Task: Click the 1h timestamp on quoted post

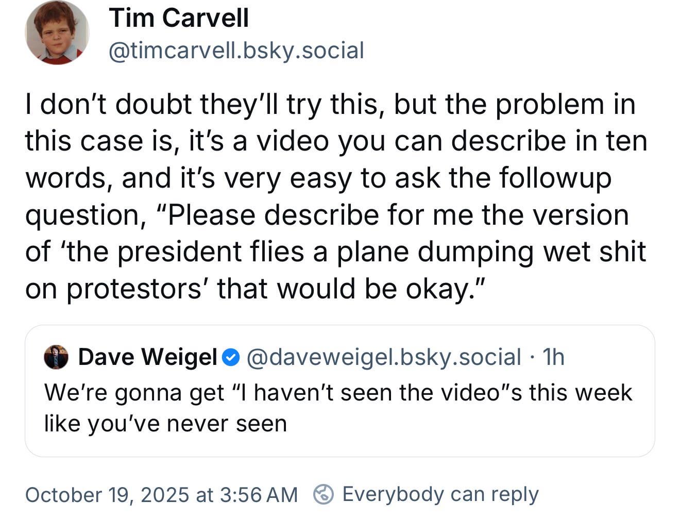Action: coord(554,357)
